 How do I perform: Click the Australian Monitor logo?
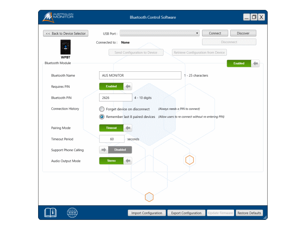click(x=58, y=17)
